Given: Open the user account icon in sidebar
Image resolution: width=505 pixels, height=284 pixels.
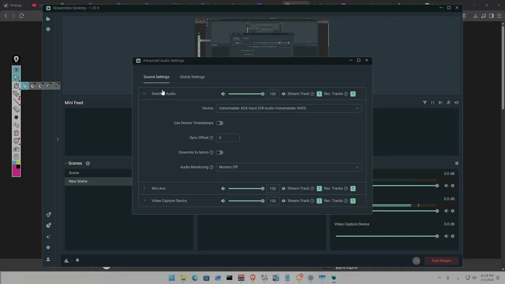Looking at the screenshot, I should click(48, 259).
